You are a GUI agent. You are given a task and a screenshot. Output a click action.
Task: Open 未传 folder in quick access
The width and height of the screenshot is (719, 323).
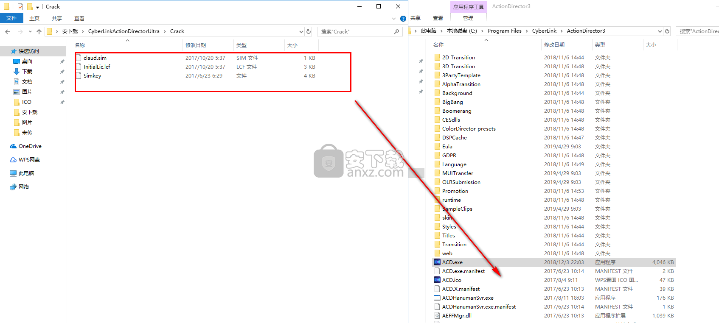pos(27,133)
